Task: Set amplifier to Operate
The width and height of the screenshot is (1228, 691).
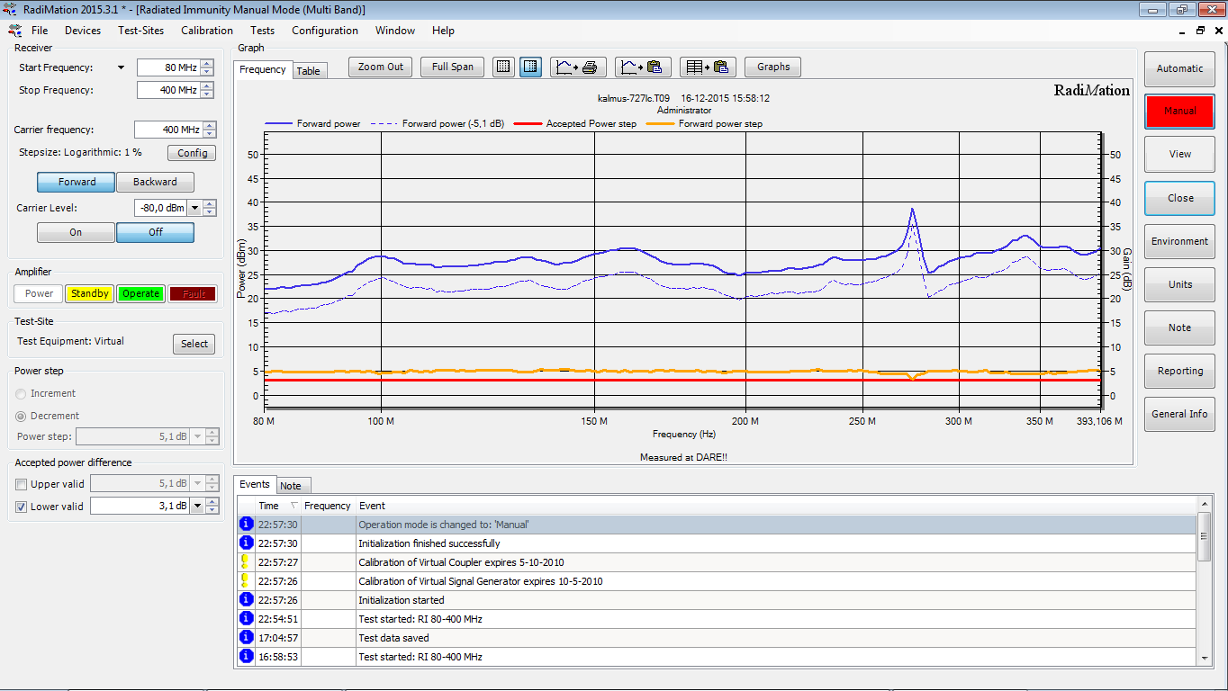Action: (x=141, y=293)
